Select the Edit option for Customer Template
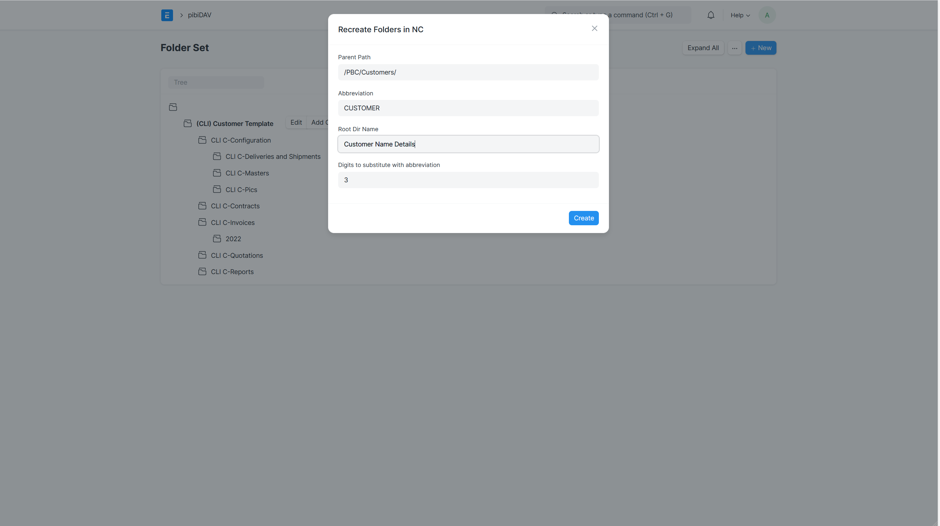Screen dimensions: 940x526 pos(296,122)
